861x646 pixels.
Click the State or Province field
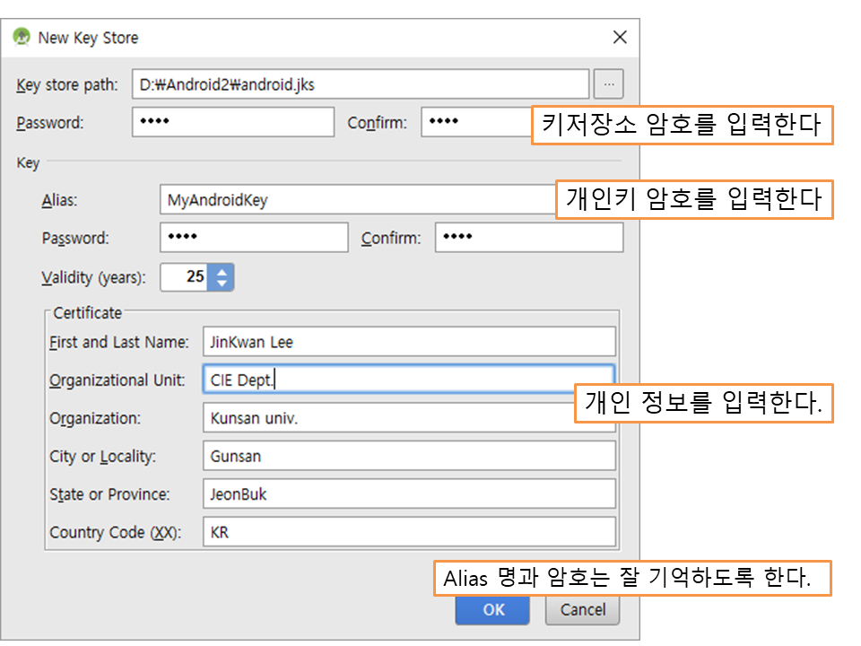pyautogui.click(x=409, y=494)
